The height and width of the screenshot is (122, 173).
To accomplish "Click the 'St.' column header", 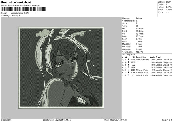I will (x=134, y=57).
